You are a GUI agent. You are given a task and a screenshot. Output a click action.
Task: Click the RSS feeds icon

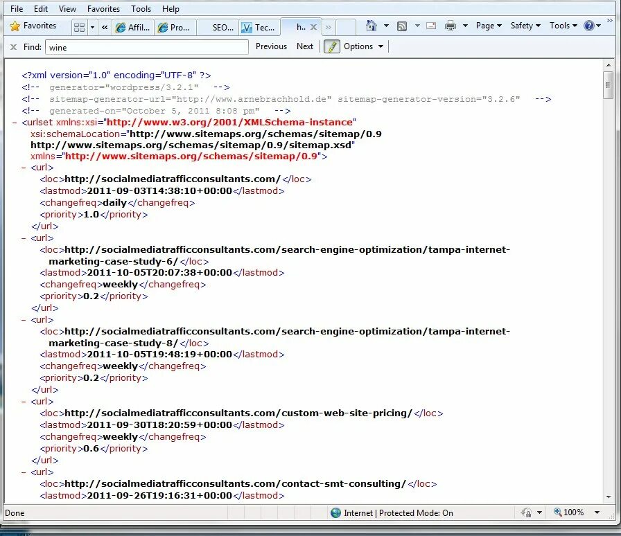click(x=402, y=26)
